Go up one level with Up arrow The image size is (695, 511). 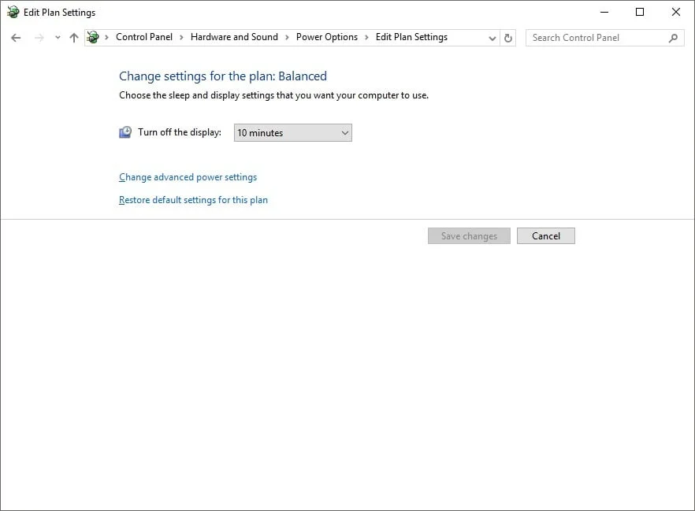pyautogui.click(x=74, y=38)
